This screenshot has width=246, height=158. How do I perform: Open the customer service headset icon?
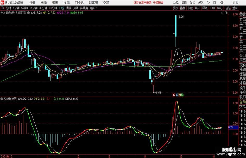[208, 3]
